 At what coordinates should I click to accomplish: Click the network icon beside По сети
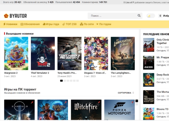tap(81, 24)
